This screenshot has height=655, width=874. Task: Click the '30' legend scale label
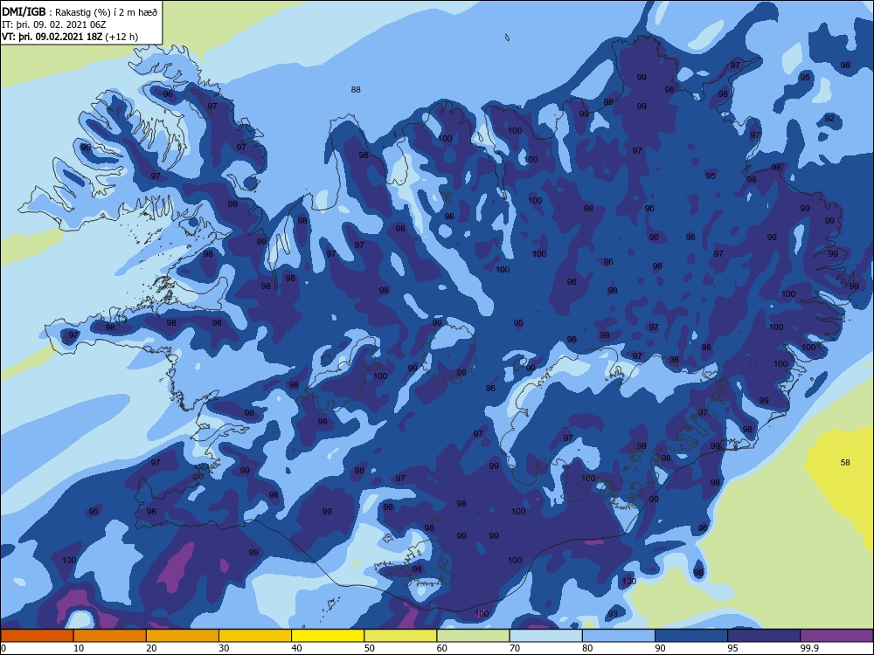coord(224,648)
